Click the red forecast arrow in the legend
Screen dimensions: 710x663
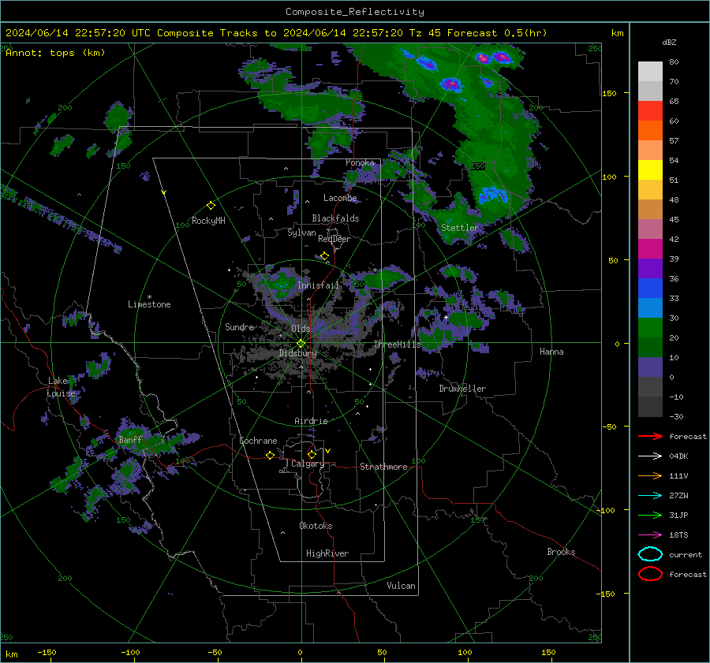tap(650, 436)
